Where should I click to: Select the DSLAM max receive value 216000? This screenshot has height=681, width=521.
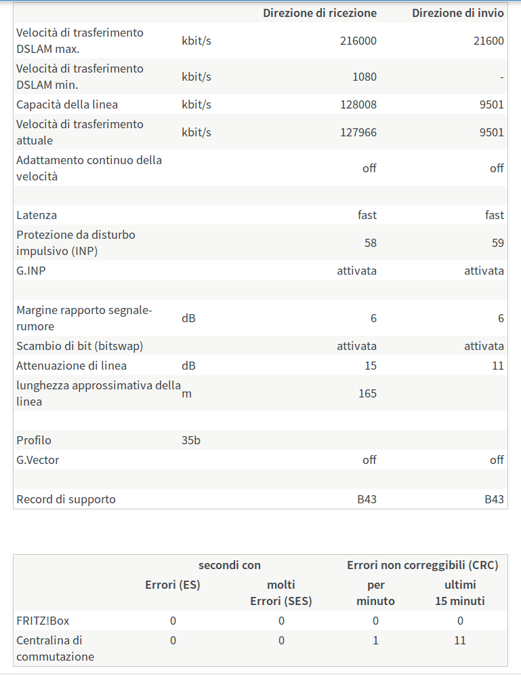[358, 41]
